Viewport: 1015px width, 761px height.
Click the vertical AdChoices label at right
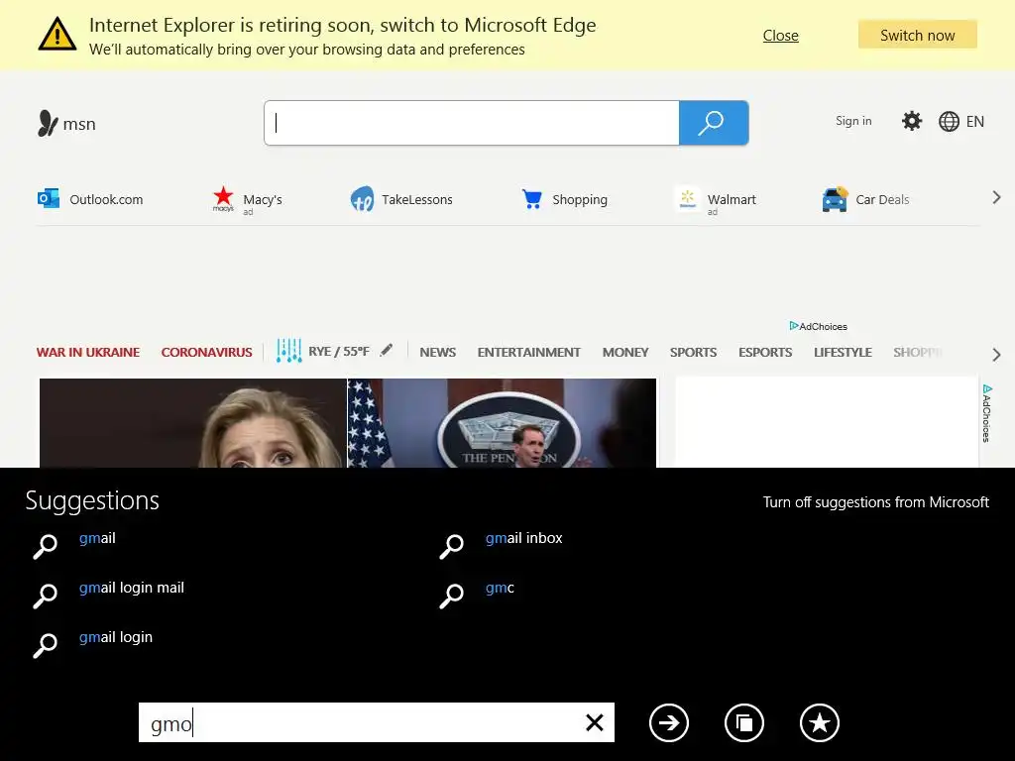pyautogui.click(x=986, y=413)
